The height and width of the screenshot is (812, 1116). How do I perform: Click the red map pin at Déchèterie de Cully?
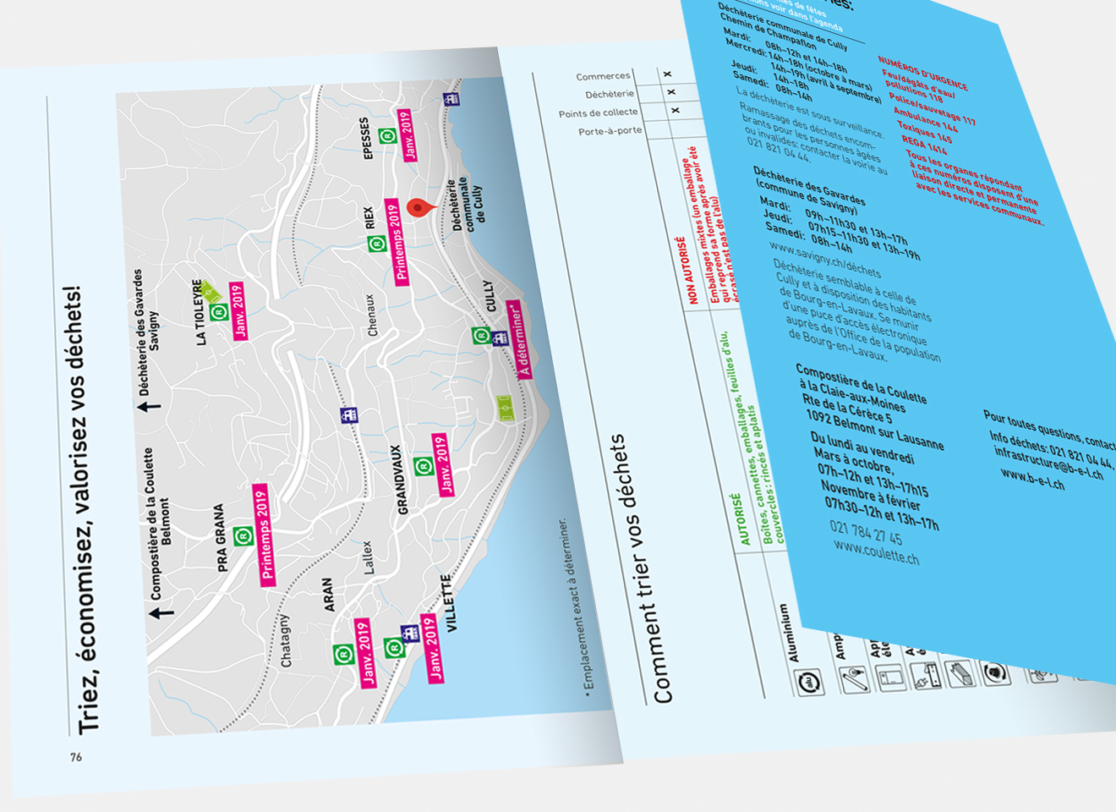pos(418,208)
